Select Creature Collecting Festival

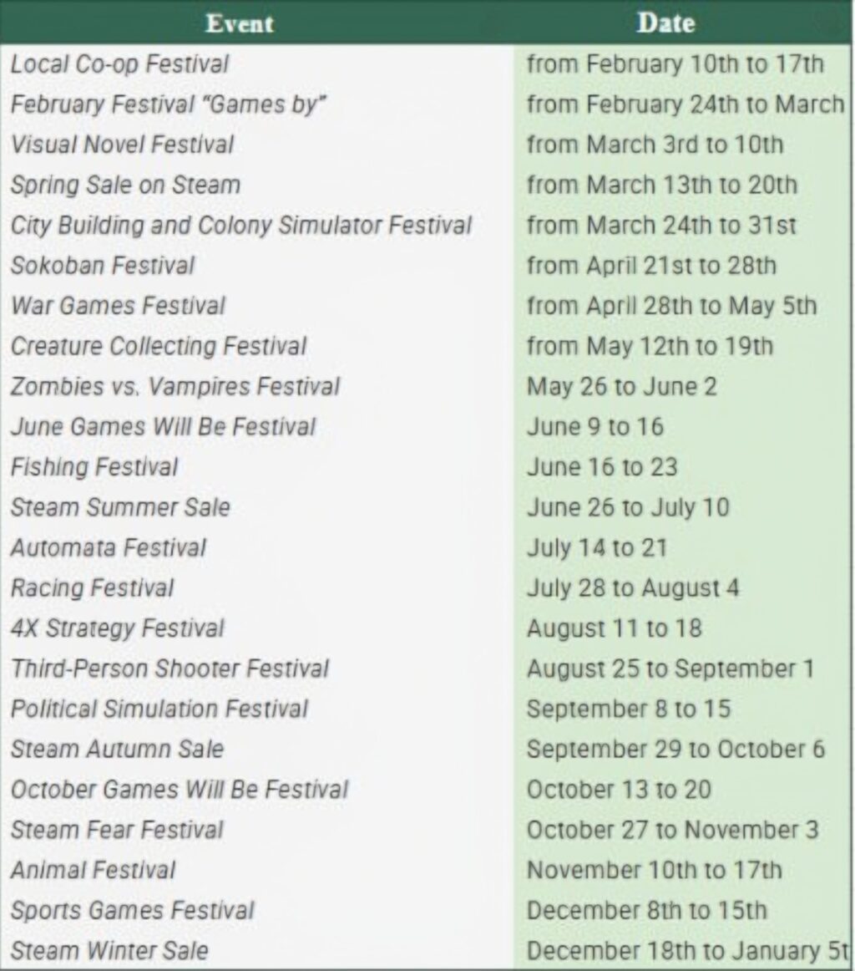click(159, 346)
